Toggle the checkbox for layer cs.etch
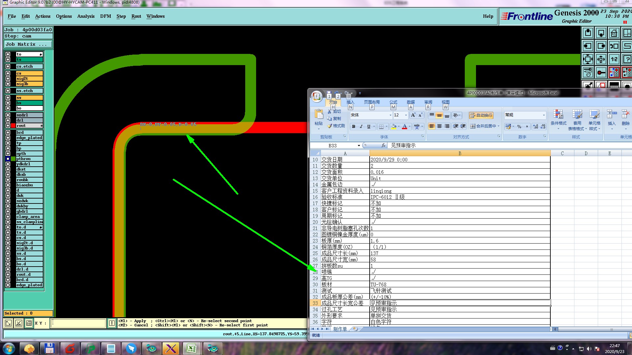The height and width of the screenshot is (355, 632). (x=8, y=66)
